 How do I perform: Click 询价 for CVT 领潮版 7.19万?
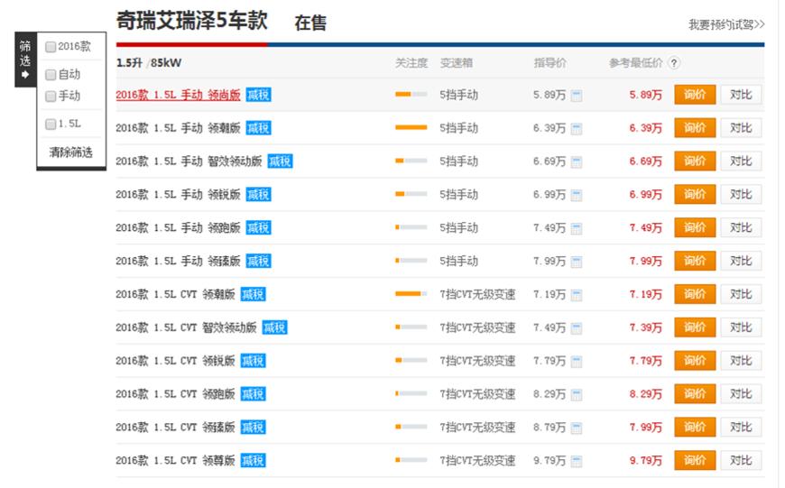tap(695, 294)
